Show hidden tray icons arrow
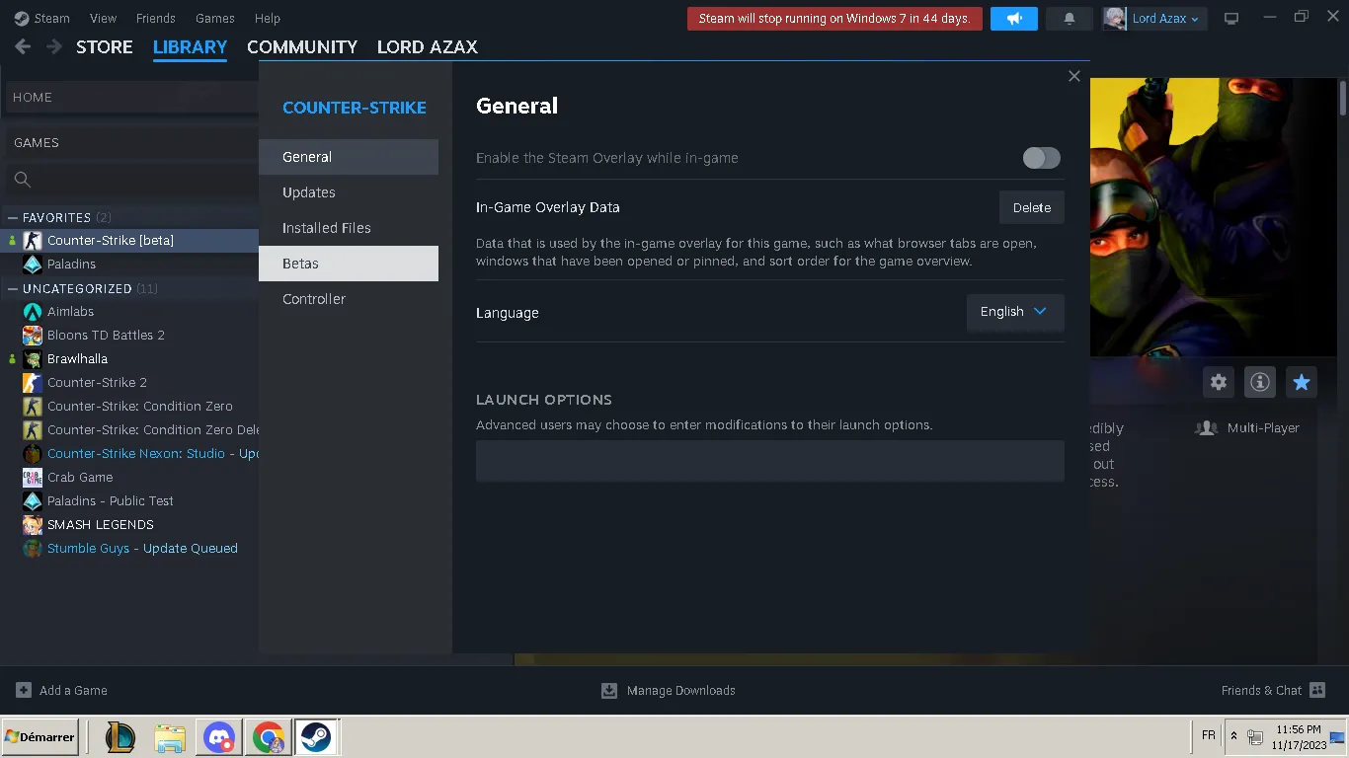1349x758 pixels. 1233,736
